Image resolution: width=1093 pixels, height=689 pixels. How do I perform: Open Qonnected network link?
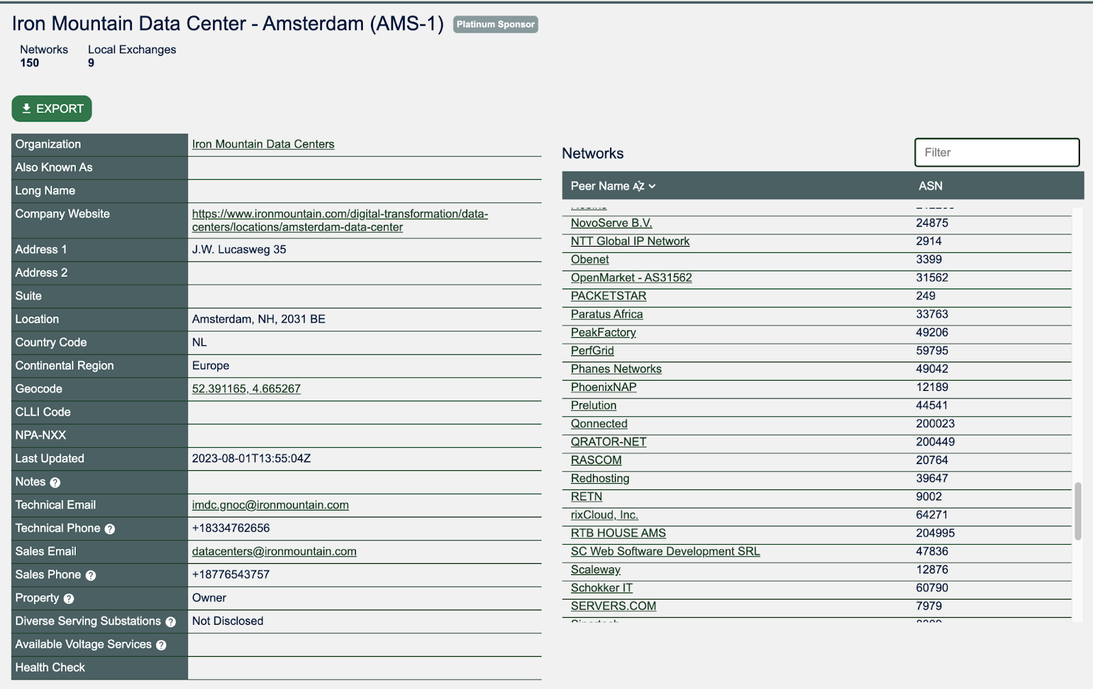(599, 424)
